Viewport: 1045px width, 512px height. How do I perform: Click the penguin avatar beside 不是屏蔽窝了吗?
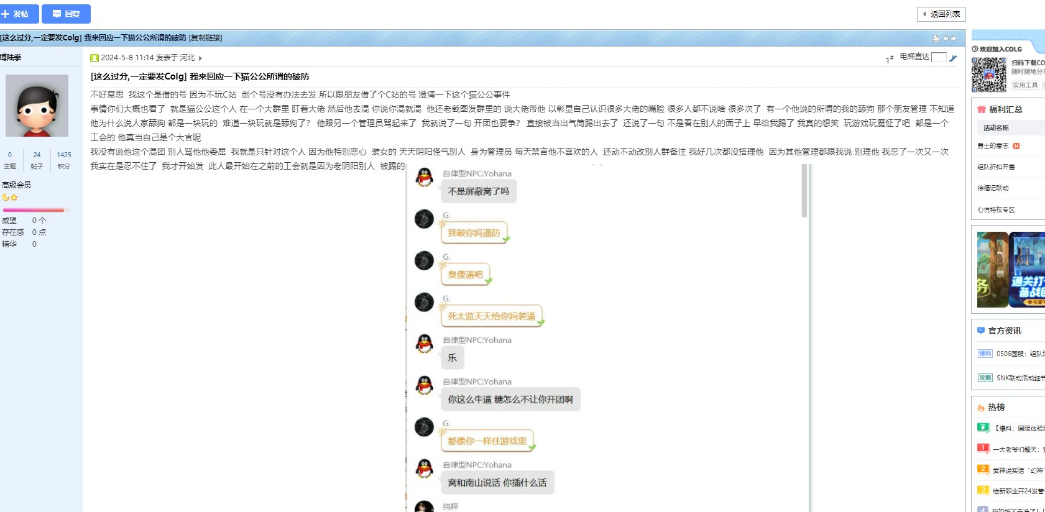point(424,177)
